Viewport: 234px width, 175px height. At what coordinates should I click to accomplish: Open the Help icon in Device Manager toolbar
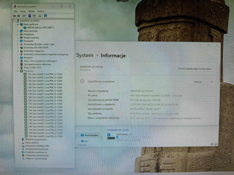coord(30,16)
